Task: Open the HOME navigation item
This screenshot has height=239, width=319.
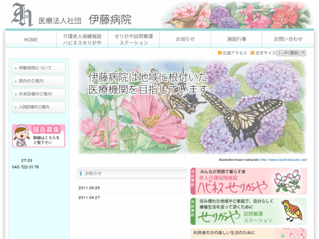Action: pos(31,39)
